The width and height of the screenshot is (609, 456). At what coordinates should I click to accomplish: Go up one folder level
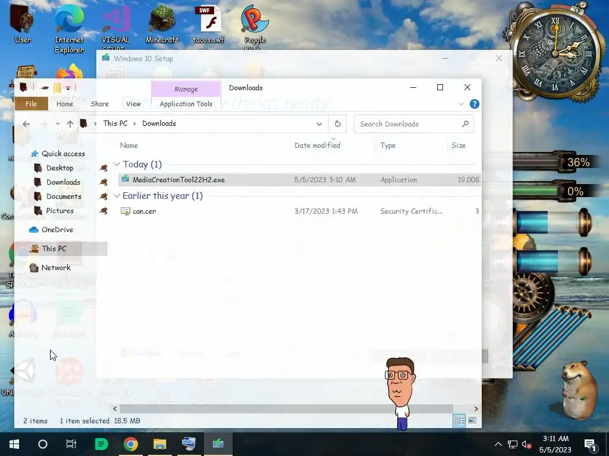click(x=70, y=124)
